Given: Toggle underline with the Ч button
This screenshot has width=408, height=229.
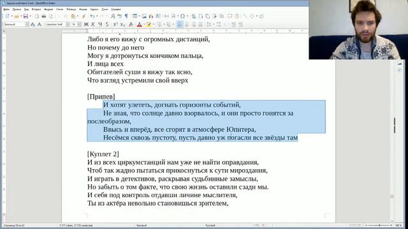Looking at the screenshot, I should [100, 24].
